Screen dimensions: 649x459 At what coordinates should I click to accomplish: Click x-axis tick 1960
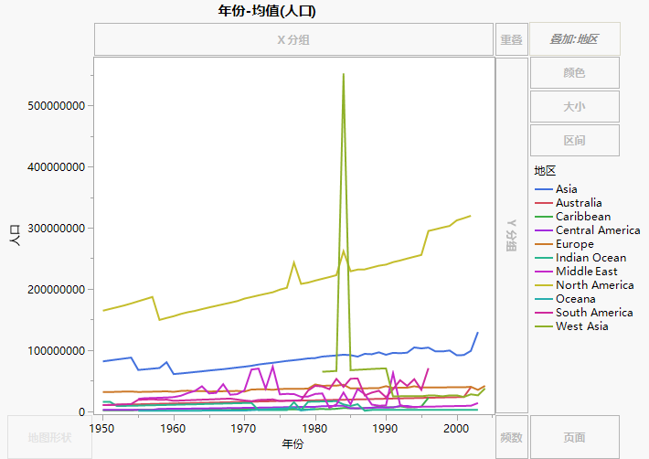tap(173, 429)
